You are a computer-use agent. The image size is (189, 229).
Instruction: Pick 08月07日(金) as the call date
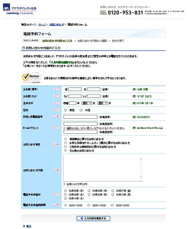coord(113,191)
